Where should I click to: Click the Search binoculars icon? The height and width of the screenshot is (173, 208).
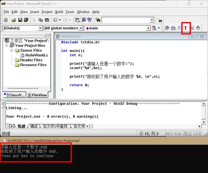click(160, 20)
